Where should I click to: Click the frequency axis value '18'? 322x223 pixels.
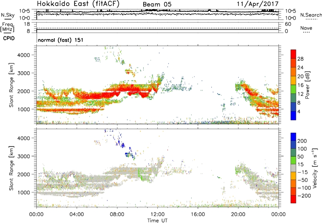(27, 24)
